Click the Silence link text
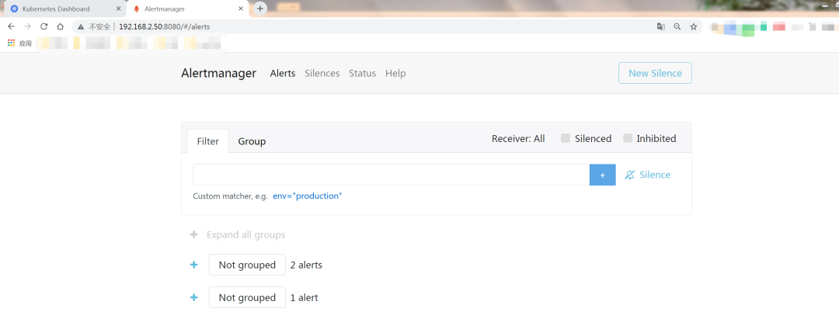This screenshot has width=839, height=312. 655,175
